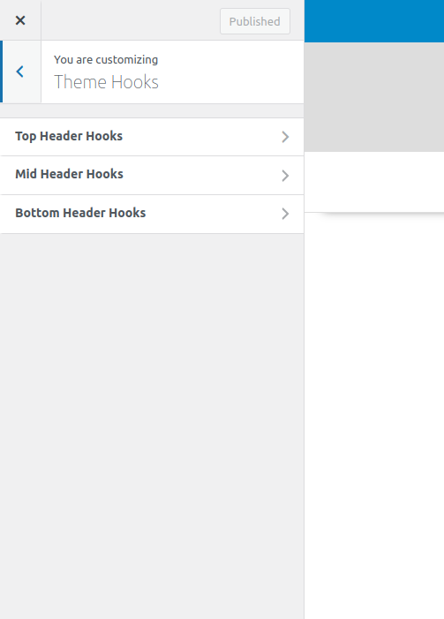444x619 pixels.
Task: Click the blue focus bar beside back arrow
Action: (x=1, y=72)
